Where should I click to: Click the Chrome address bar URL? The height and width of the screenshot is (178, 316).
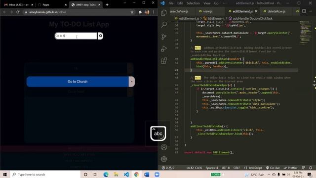click(47, 12)
